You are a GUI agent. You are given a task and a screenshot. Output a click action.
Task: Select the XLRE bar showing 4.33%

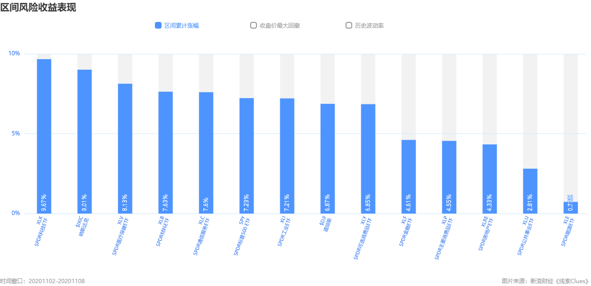click(x=489, y=179)
